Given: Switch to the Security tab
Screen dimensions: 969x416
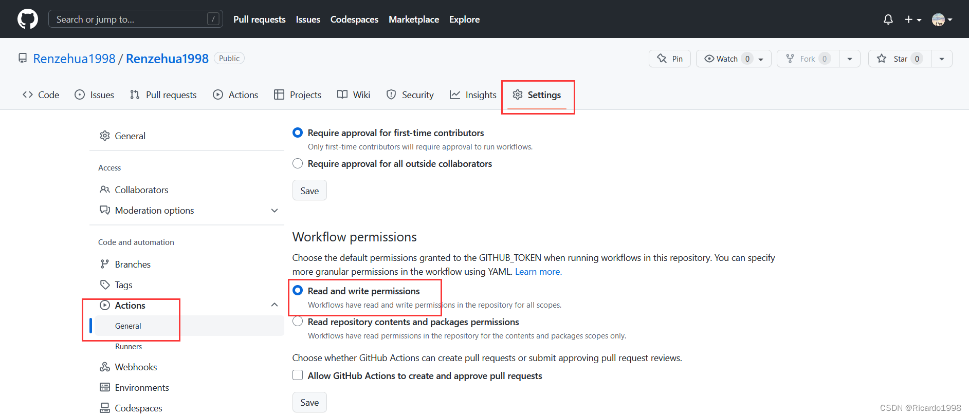Looking at the screenshot, I should [x=410, y=94].
